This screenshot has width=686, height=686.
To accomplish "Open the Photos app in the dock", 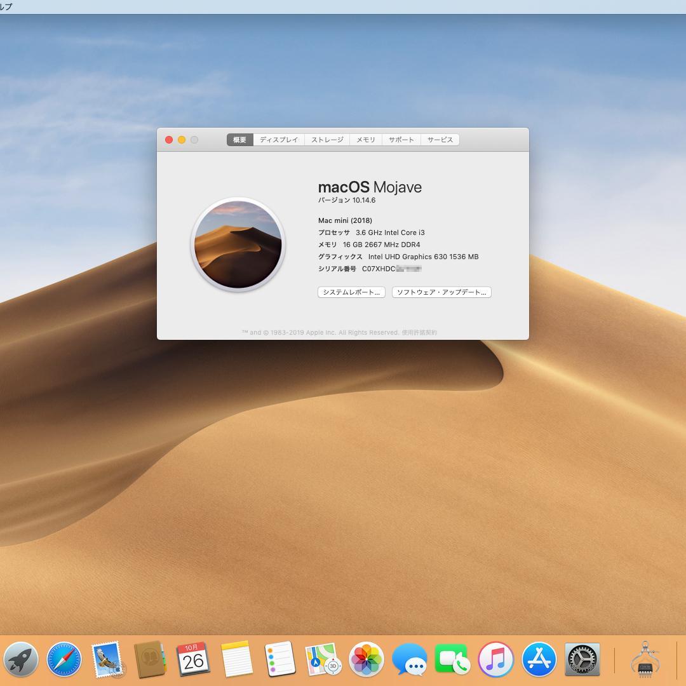I will click(366, 659).
